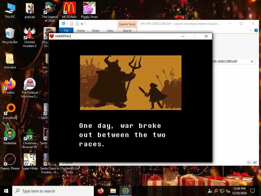
Task: Open the Home ribbon tab
Action: 81,31
